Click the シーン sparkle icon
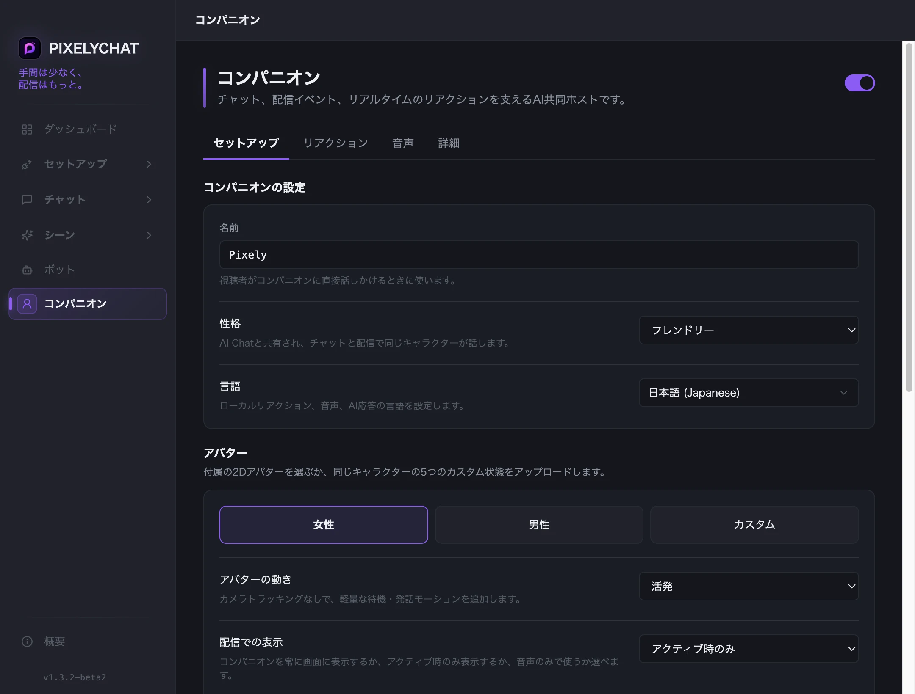The image size is (915, 694). [x=27, y=235]
